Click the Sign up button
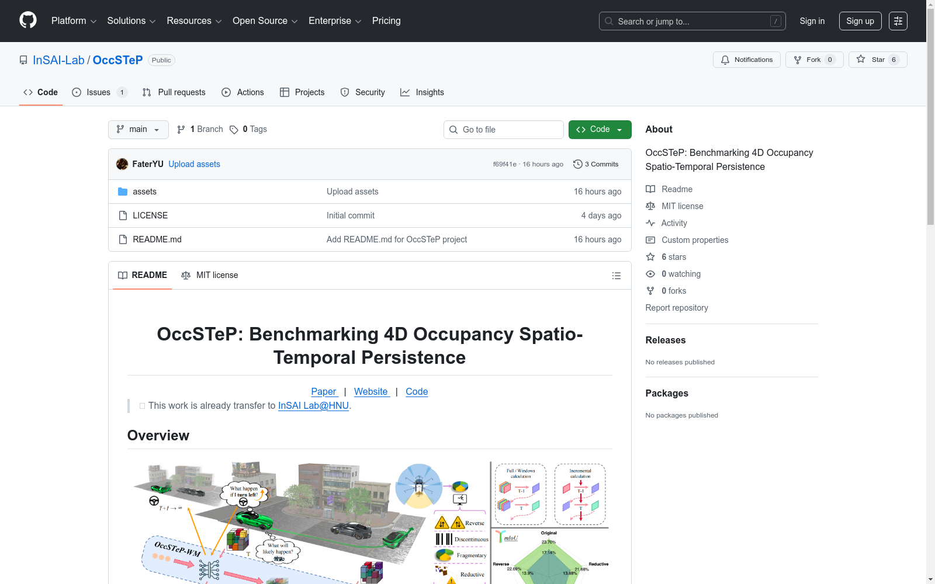This screenshot has height=584, width=935. [x=860, y=21]
